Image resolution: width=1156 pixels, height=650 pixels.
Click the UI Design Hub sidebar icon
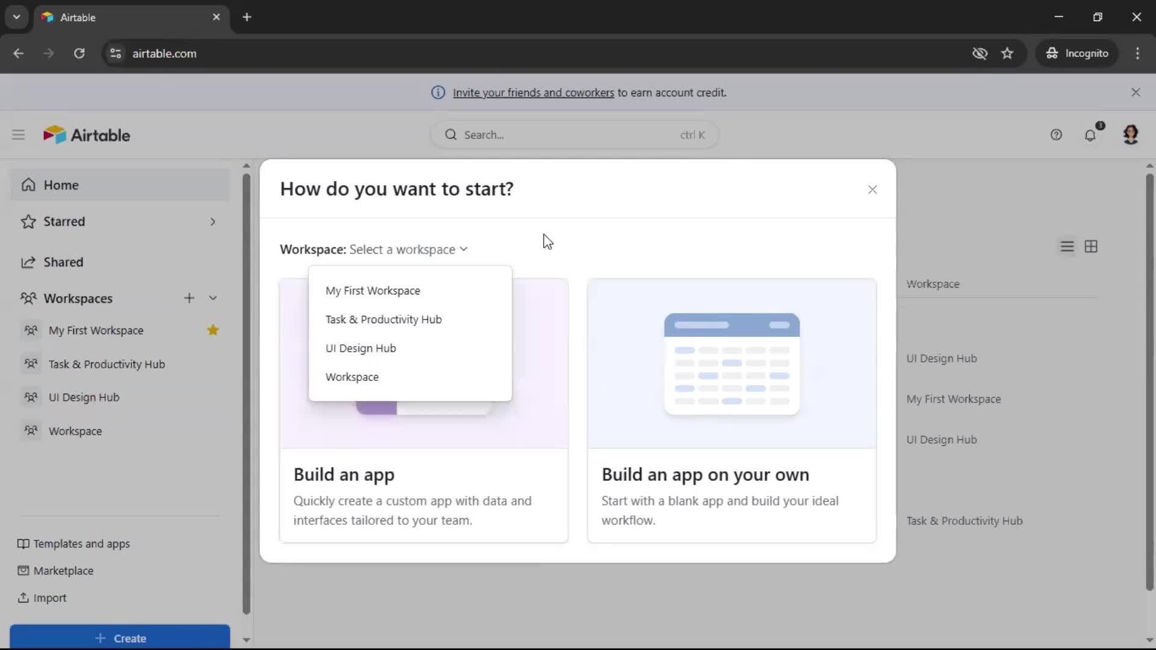[31, 397]
